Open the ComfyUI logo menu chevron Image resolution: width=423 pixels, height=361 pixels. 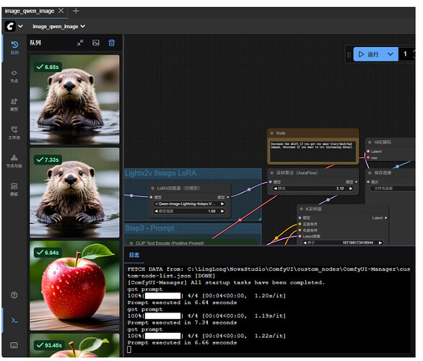pyautogui.click(x=20, y=27)
